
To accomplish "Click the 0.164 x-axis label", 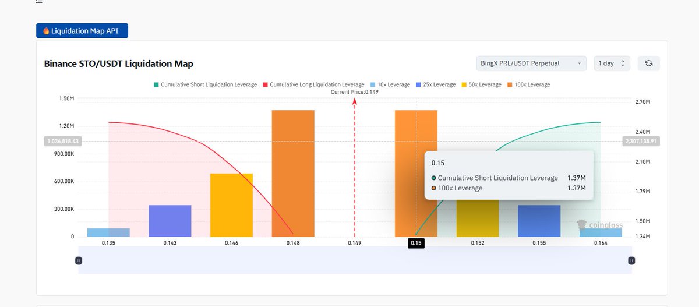I will [x=601, y=242].
